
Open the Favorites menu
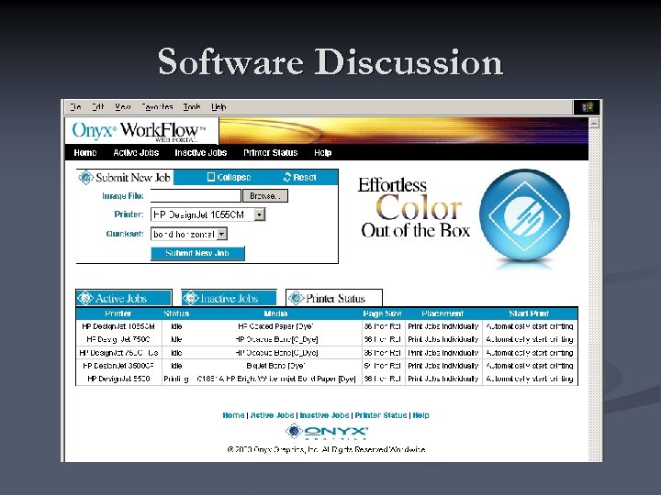coord(157,107)
